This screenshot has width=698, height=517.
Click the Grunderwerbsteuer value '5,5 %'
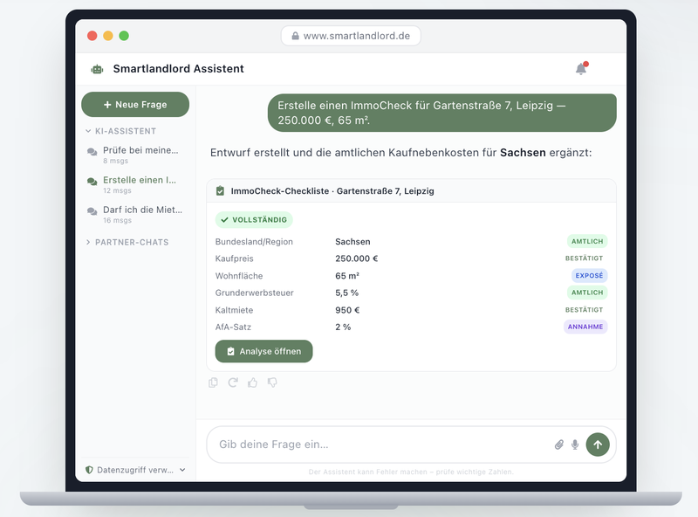[346, 293]
